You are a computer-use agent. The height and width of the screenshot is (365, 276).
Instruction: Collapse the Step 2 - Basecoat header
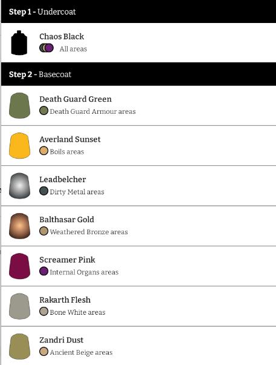[x=138, y=74]
